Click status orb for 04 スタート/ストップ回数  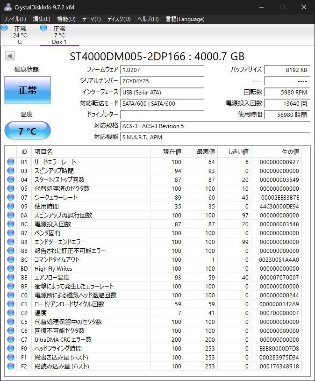click(11, 180)
